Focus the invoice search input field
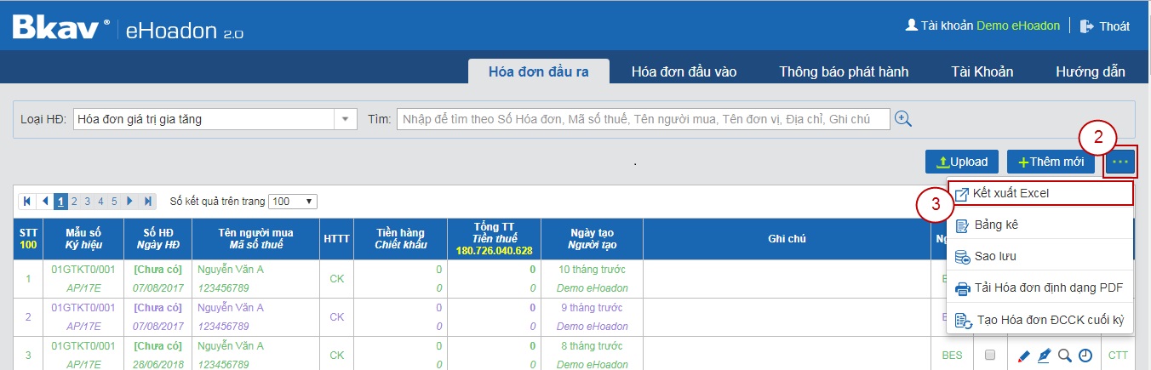 [x=644, y=119]
